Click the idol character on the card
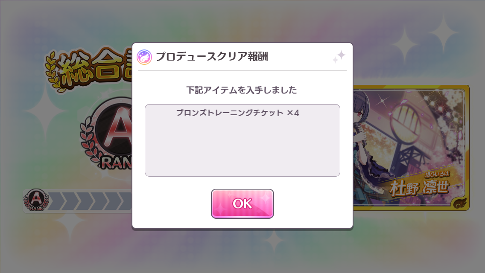The width and height of the screenshot is (485, 273). point(370,142)
